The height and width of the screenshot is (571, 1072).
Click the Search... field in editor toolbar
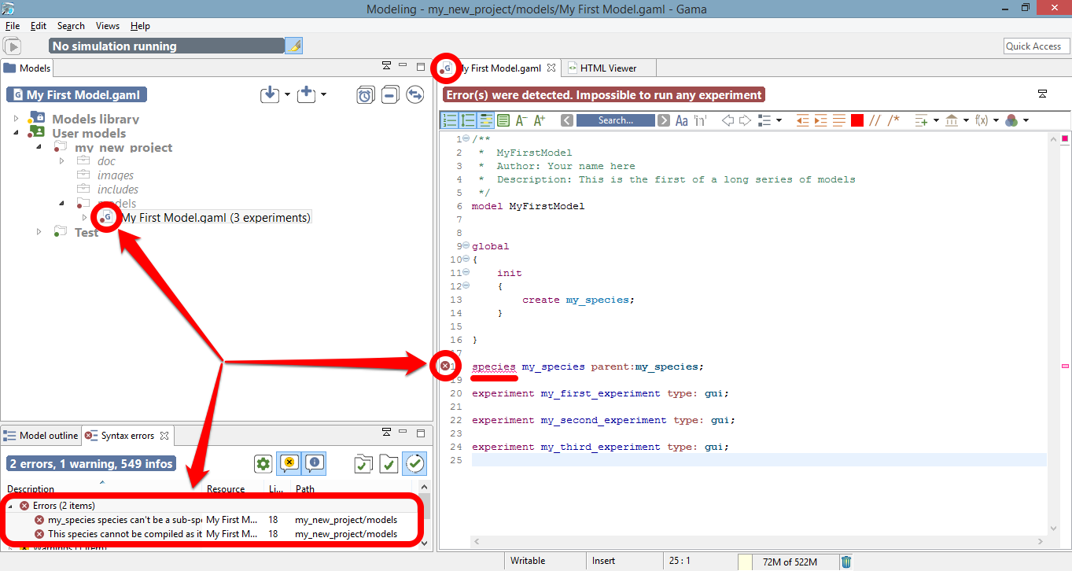615,120
